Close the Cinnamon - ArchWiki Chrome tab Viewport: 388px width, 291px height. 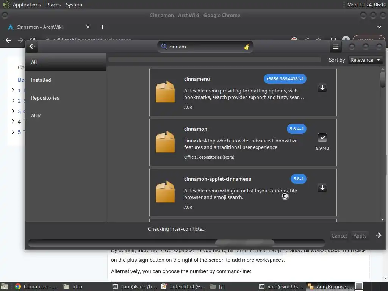[x=88, y=27]
